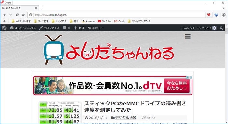This screenshot has width=228, height=124.
Task: Click the scrollbar down arrow
Action: coord(226,122)
